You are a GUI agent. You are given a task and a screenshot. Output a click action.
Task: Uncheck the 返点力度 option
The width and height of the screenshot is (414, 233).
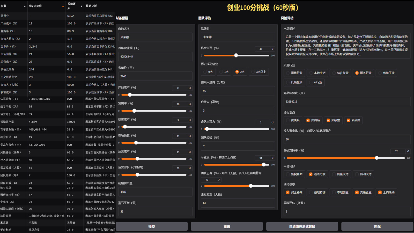(311, 174)
